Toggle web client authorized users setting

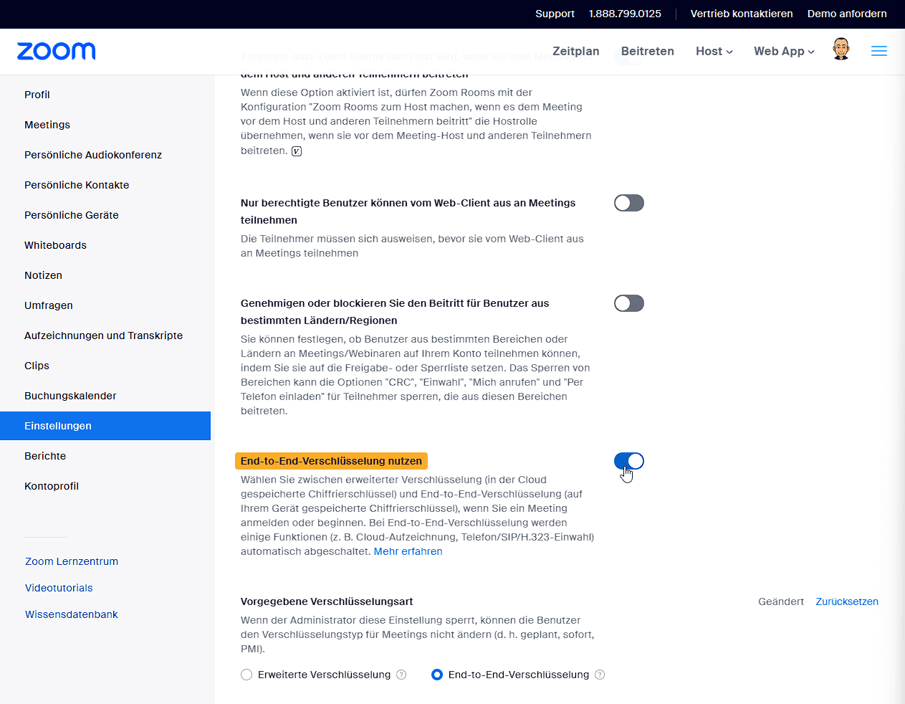click(x=629, y=203)
